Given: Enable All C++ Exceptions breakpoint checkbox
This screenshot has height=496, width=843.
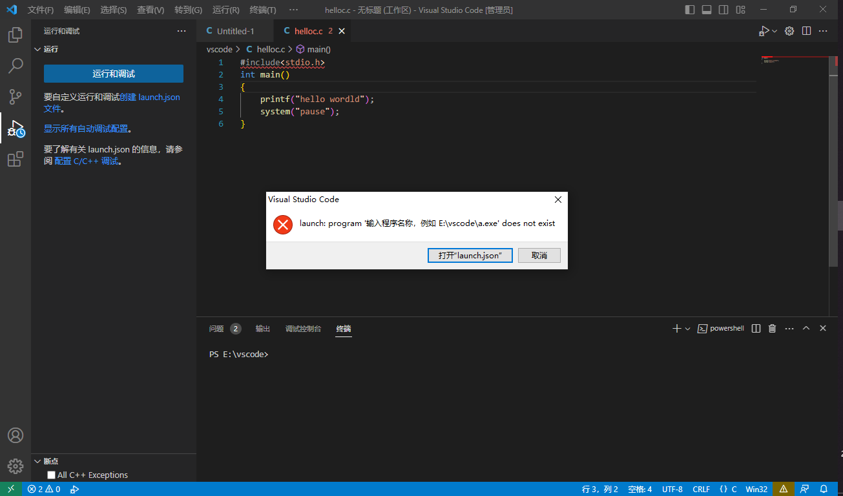Looking at the screenshot, I should click(52, 475).
